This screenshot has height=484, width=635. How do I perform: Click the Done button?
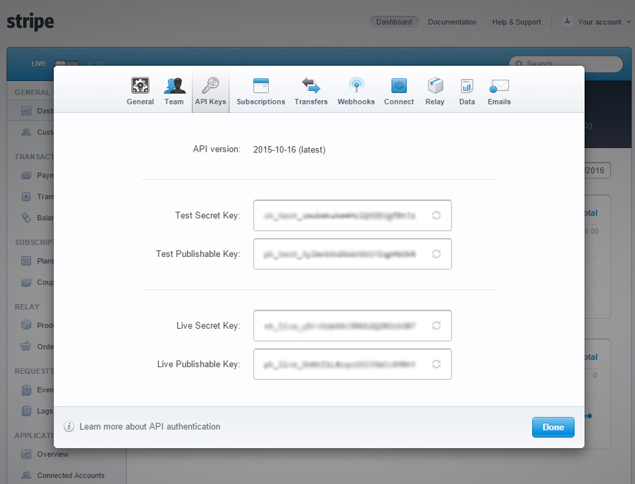552,428
